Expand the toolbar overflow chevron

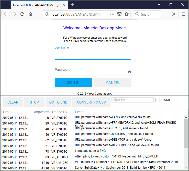[x=174, y=14]
